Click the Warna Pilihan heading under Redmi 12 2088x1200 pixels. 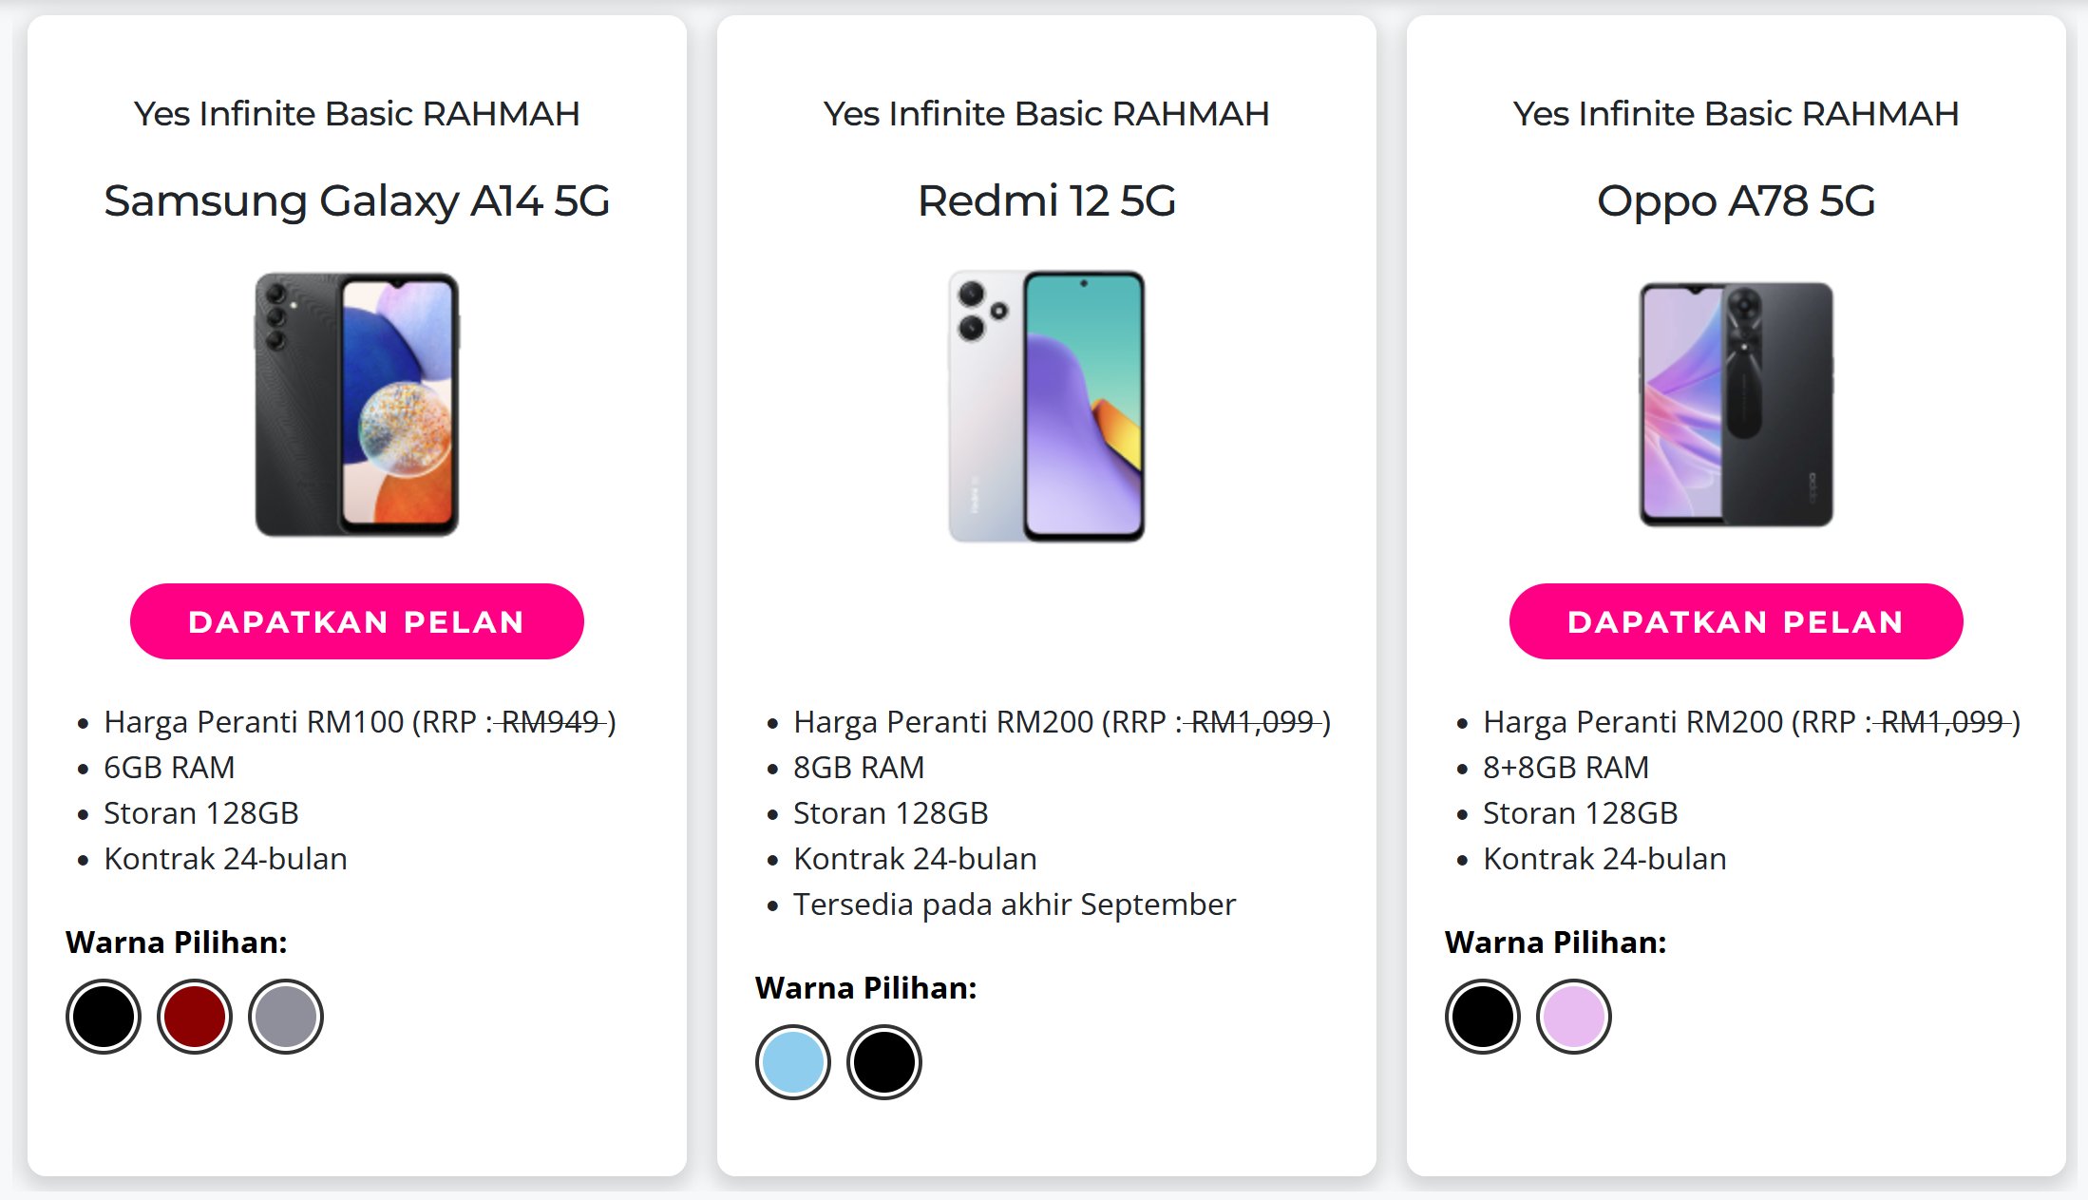tap(866, 987)
